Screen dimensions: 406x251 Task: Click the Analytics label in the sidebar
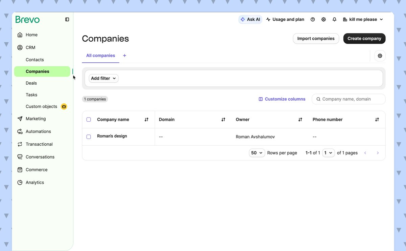point(35,183)
